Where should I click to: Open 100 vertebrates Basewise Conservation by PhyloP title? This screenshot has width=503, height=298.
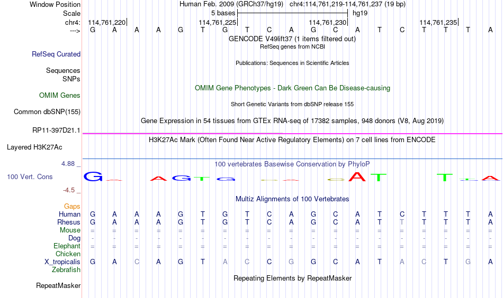point(292,164)
